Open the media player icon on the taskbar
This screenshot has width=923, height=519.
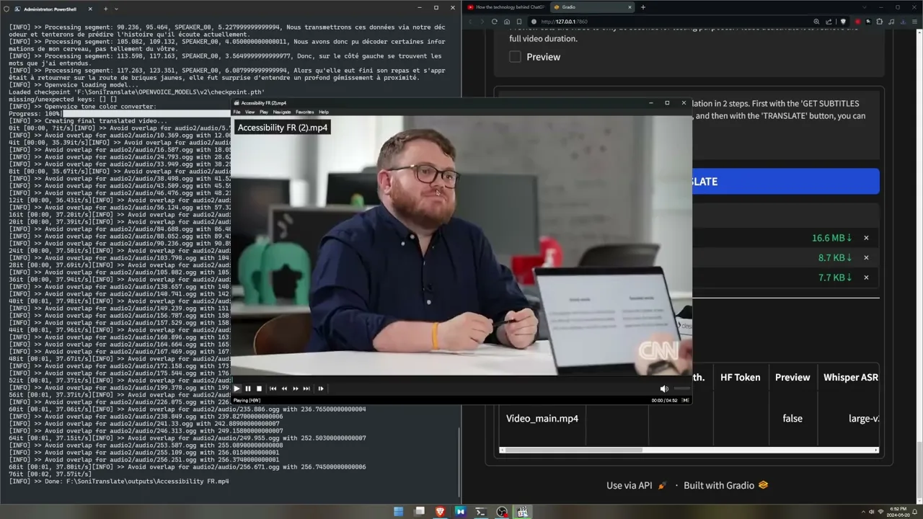pyautogui.click(x=522, y=512)
